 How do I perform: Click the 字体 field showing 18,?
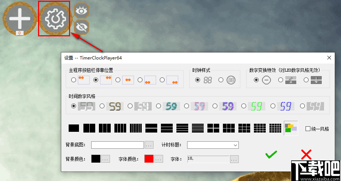click(208, 159)
